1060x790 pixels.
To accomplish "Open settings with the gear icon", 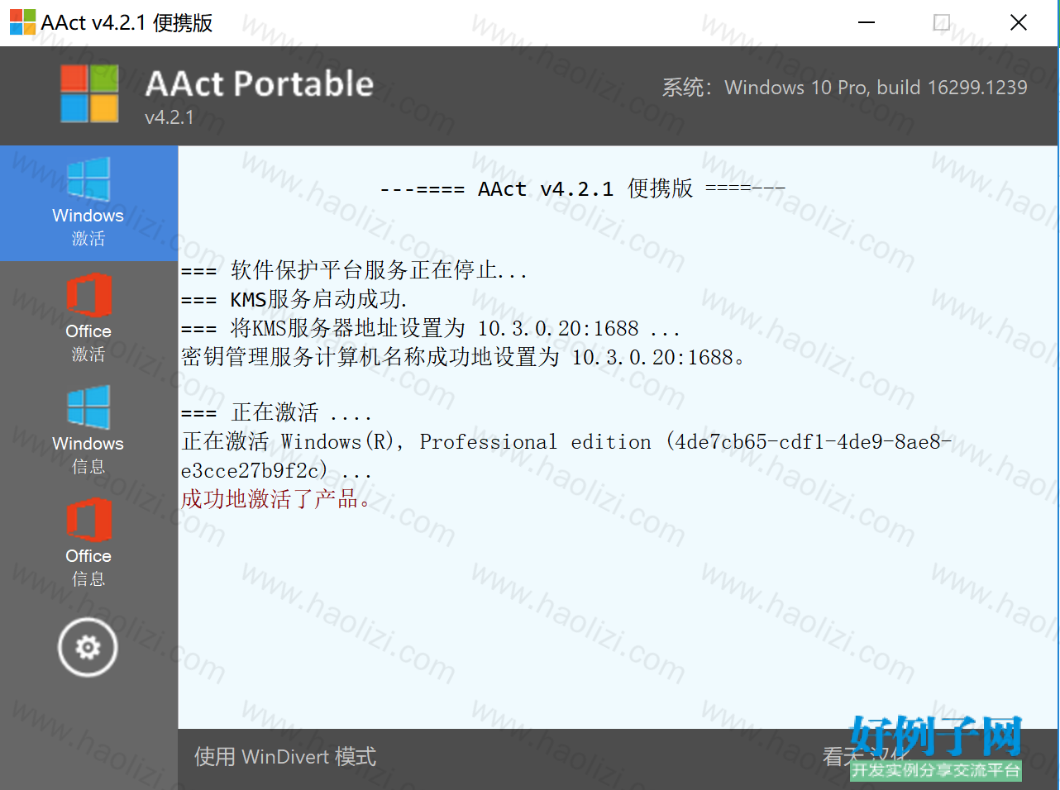I will 88,647.
